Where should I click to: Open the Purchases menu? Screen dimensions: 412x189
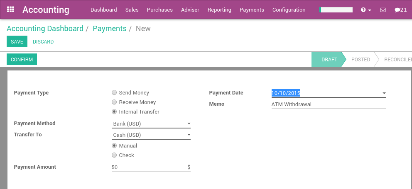160,10
